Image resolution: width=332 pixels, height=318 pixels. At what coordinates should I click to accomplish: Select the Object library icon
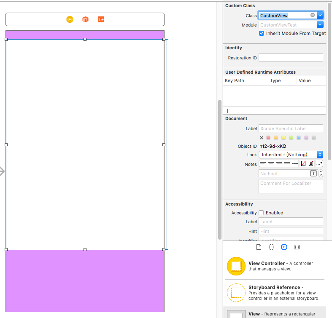[284, 247]
